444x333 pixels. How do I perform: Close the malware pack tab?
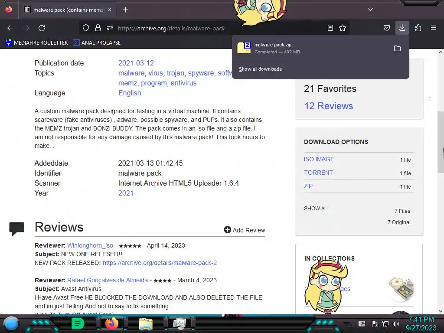tap(109, 10)
